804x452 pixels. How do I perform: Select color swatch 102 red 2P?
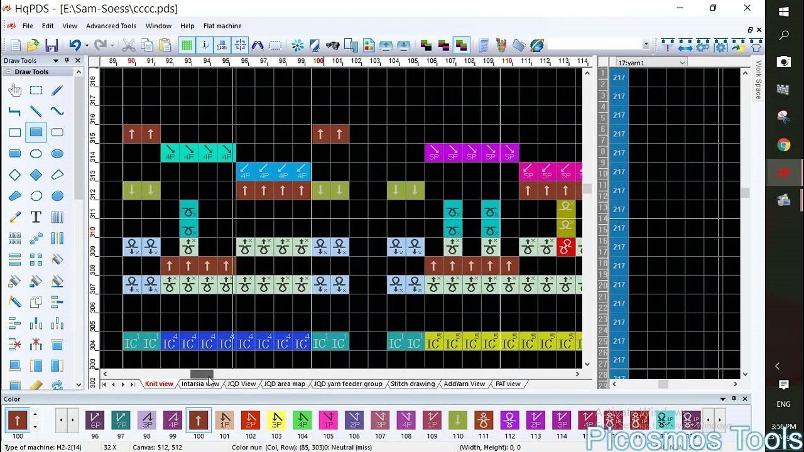pyautogui.click(x=251, y=420)
